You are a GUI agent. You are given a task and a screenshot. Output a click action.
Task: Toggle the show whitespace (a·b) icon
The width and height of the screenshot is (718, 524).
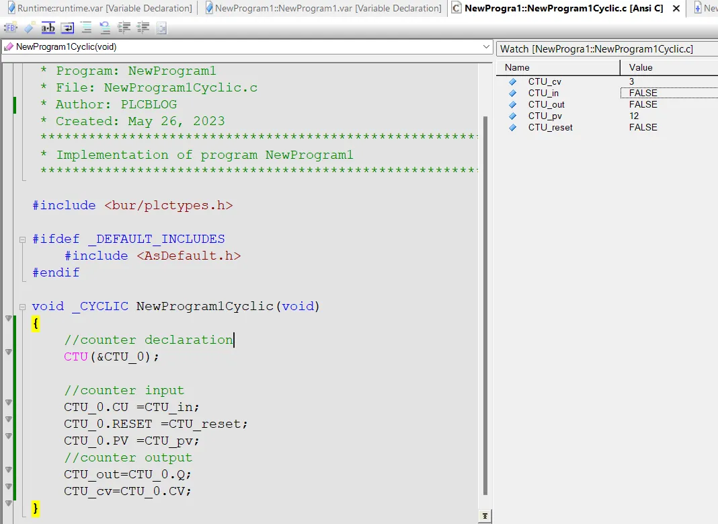48,28
